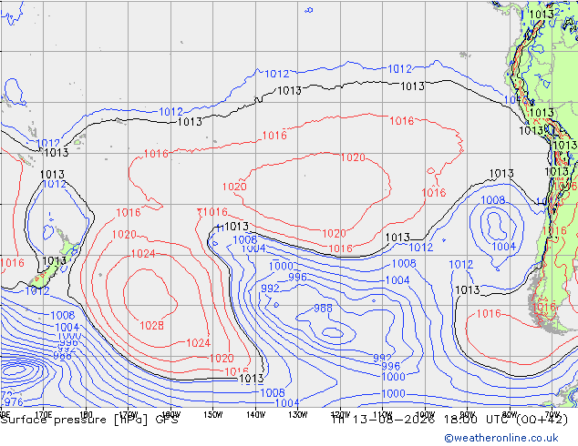Click the 140W longitude axis label
The width and height of the screenshot is (578, 446).
point(255,415)
